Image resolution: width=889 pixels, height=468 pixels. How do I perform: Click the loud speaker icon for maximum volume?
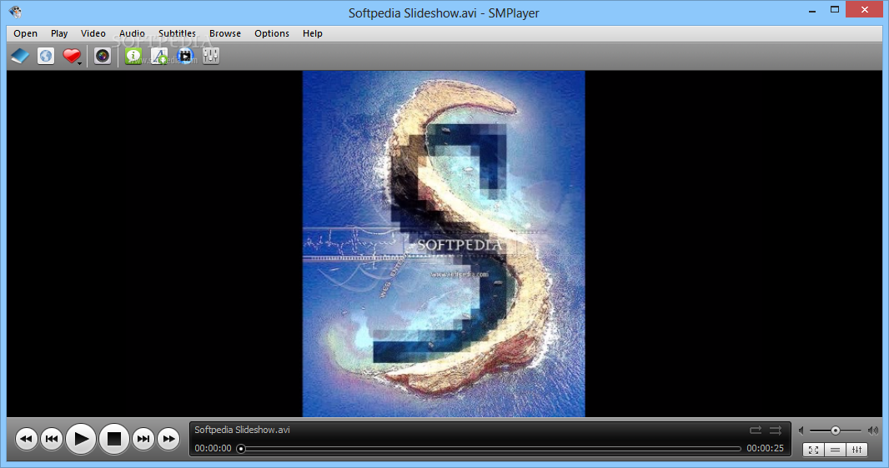click(x=873, y=431)
